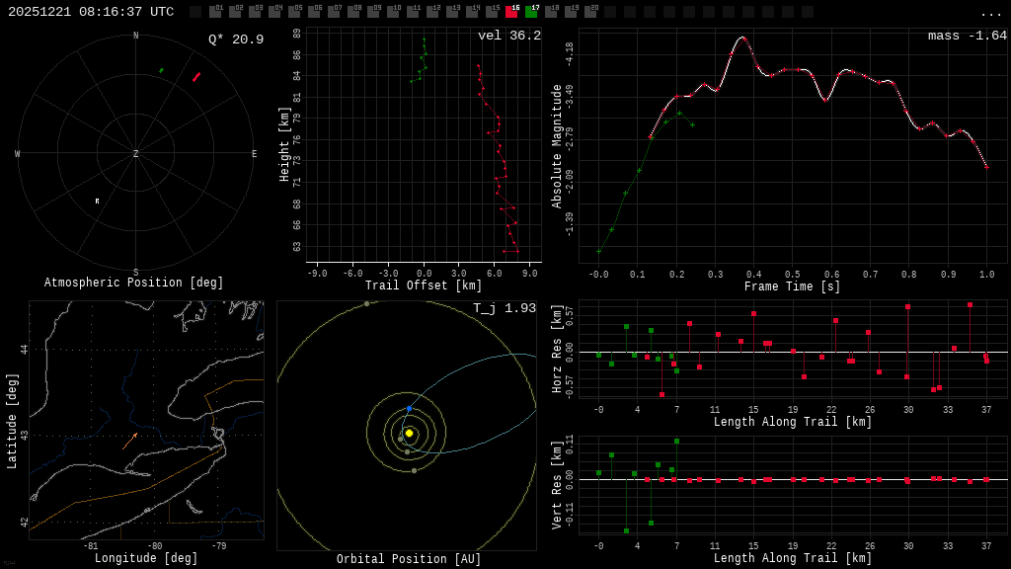This screenshot has width=1011, height=569.
Task: Click the Q* 20.9 value
Action: (x=236, y=40)
